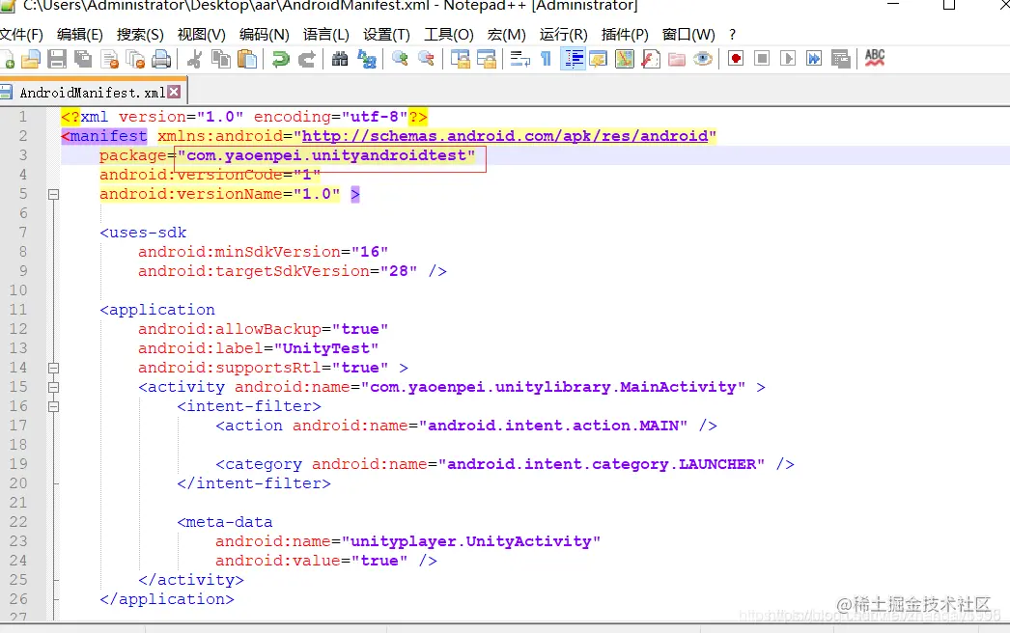Open the ? help menu
This screenshot has width=1010, height=633.
[732, 35]
